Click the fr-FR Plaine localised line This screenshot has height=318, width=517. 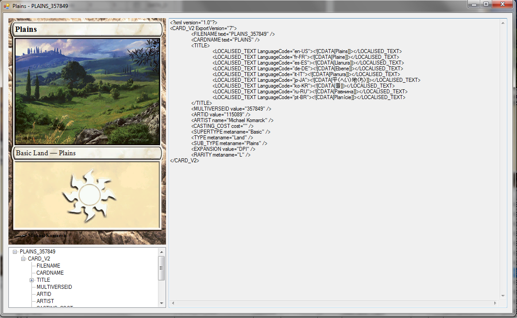click(306, 57)
